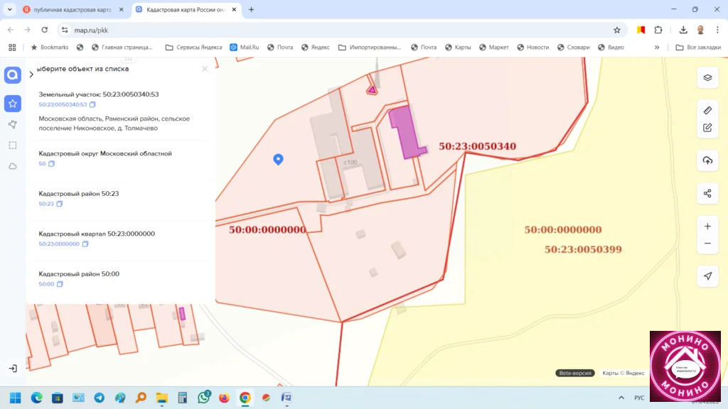This screenshot has height=409, width=728.
Task: Open the Словари bookmark
Action: pyautogui.click(x=574, y=48)
